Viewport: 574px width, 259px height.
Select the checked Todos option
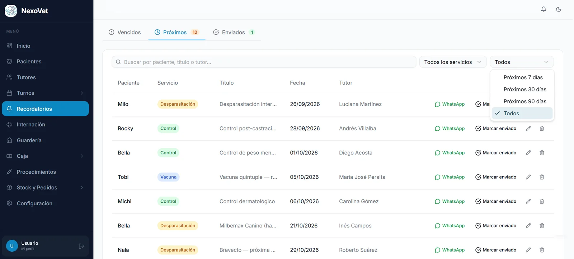(x=522, y=113)
